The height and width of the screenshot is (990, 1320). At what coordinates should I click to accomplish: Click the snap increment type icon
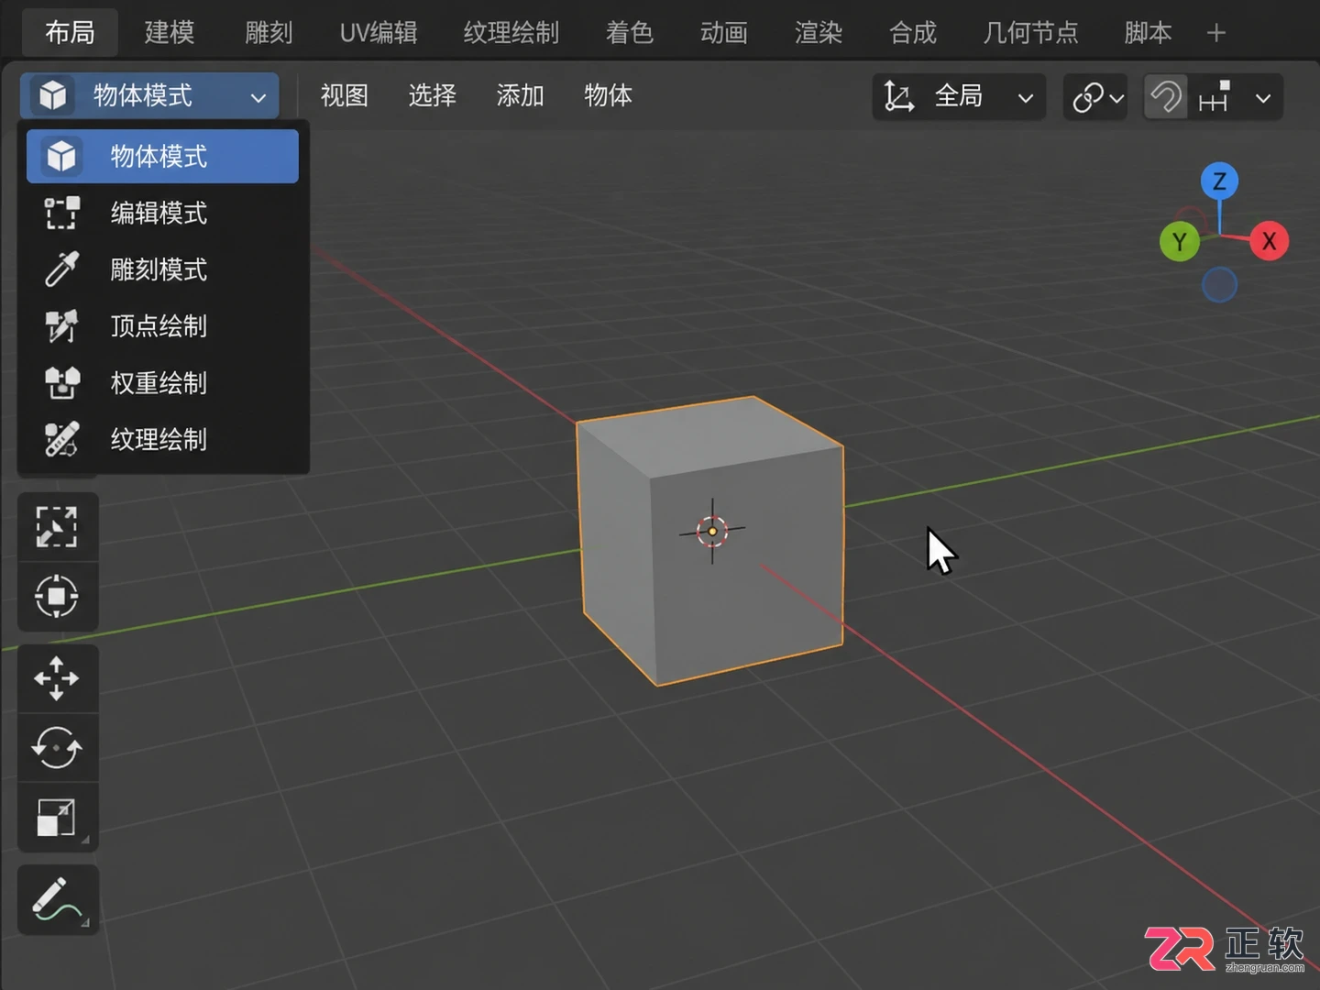pyautogui.click(x=1215, y=96)
